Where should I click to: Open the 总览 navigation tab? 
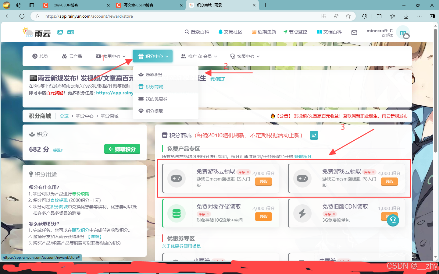pos(40,56)
